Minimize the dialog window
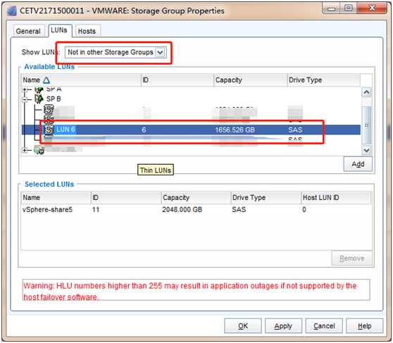 (331, 8)
